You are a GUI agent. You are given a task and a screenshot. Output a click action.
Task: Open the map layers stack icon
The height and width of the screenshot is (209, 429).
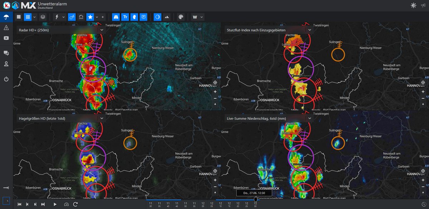pyautogui.click(x=43, y=16)
